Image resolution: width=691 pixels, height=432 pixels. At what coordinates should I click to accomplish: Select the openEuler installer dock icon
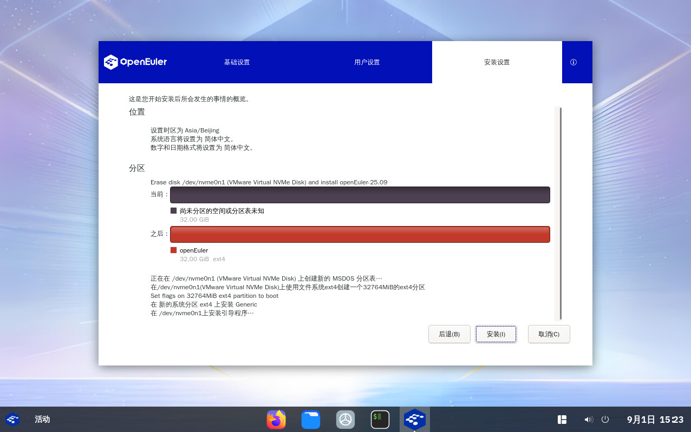[x=415, y=420]
